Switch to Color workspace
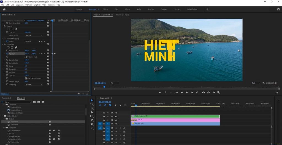Viewport: 282px width, 145px height. pos(116,9)
